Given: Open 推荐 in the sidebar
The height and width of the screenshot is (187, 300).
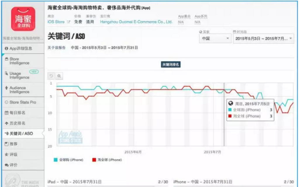Looking at the screenshot, I should click(x=23, y=144).
